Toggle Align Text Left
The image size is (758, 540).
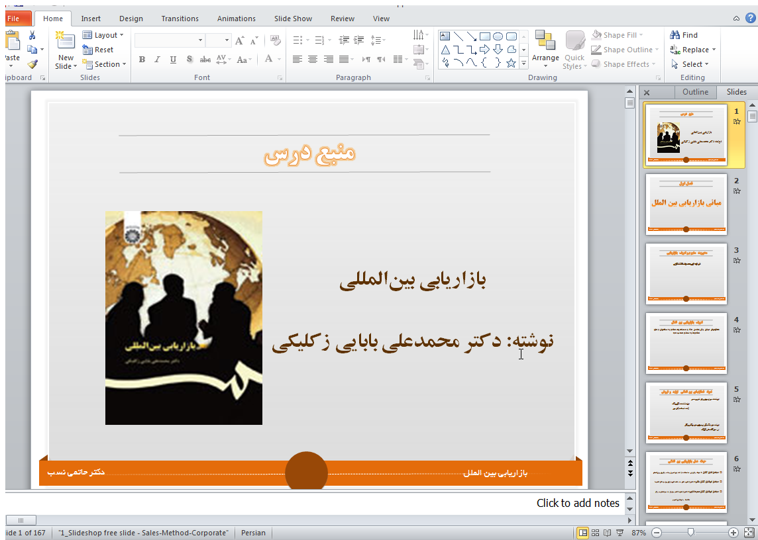tap(298, 60)
